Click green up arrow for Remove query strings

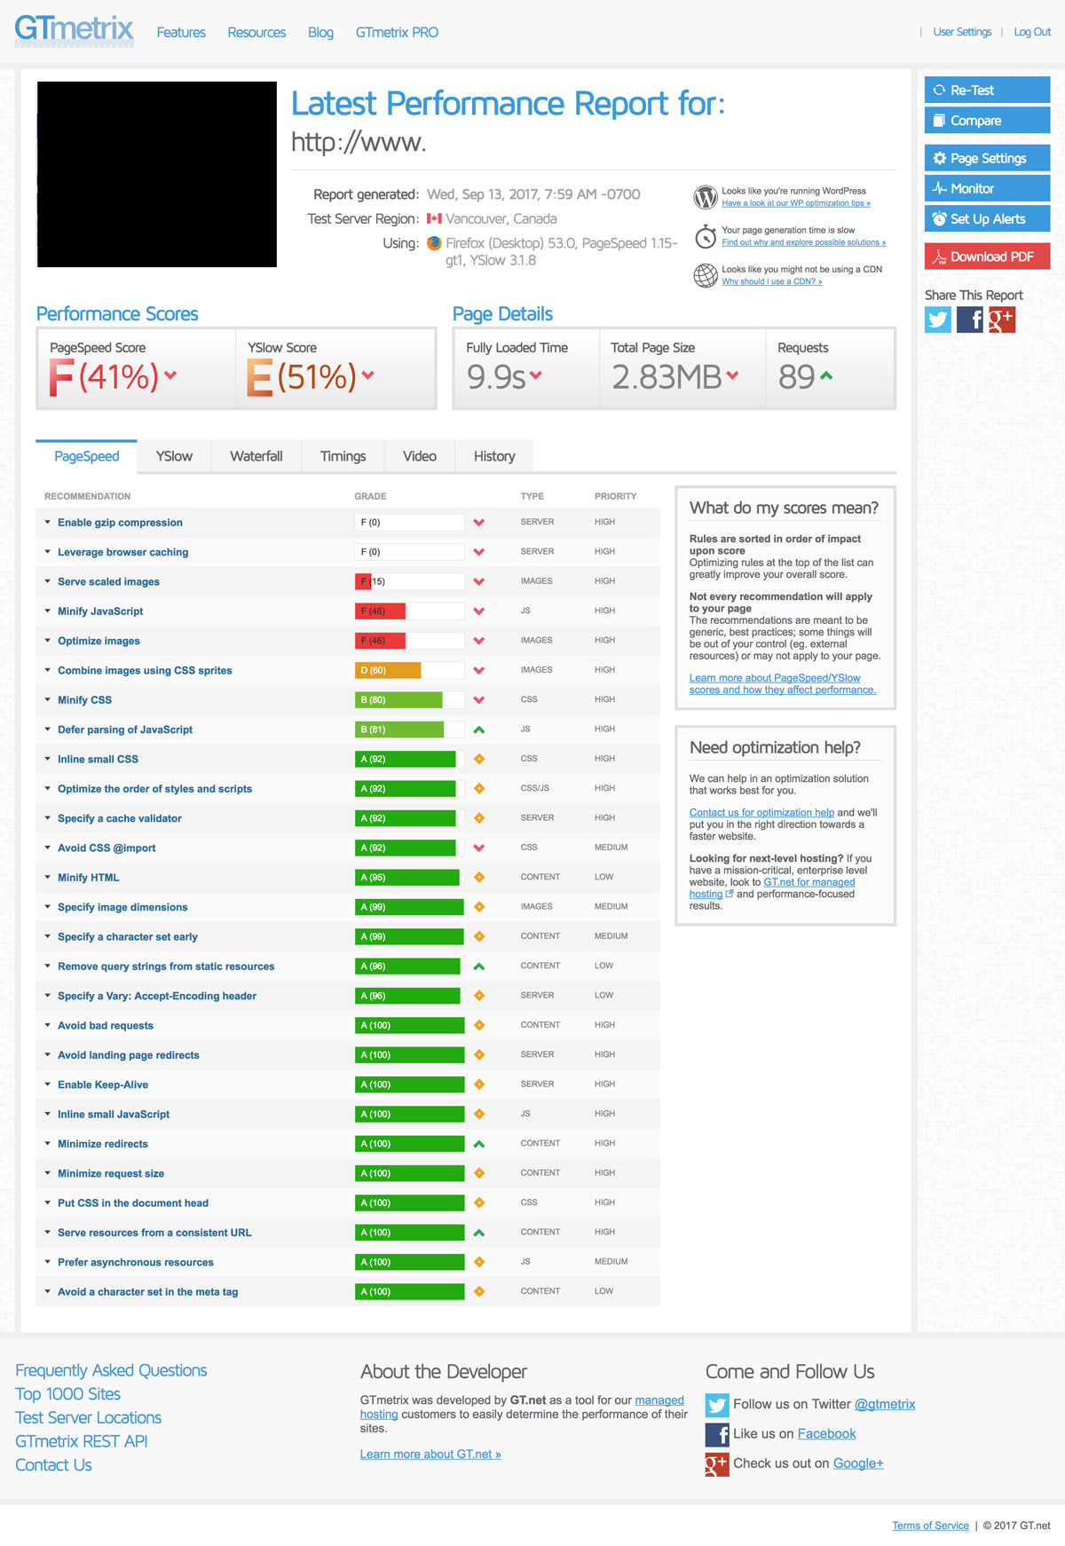coord(479,966)
